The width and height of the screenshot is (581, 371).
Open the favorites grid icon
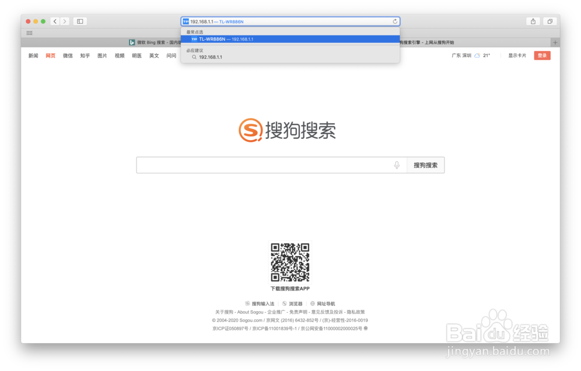pos(29,33)
